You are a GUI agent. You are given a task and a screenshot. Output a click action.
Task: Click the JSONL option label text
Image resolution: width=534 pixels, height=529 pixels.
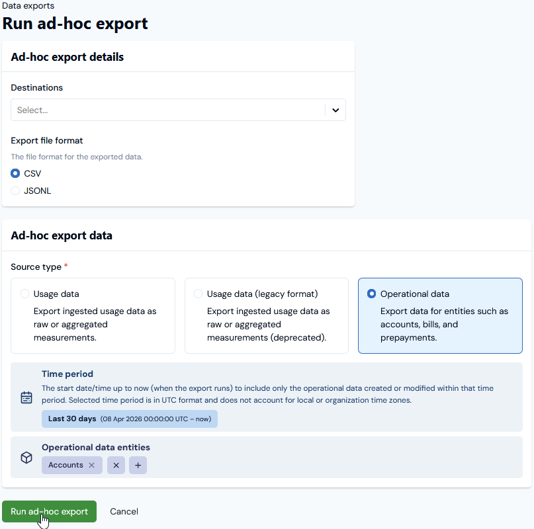38,190
